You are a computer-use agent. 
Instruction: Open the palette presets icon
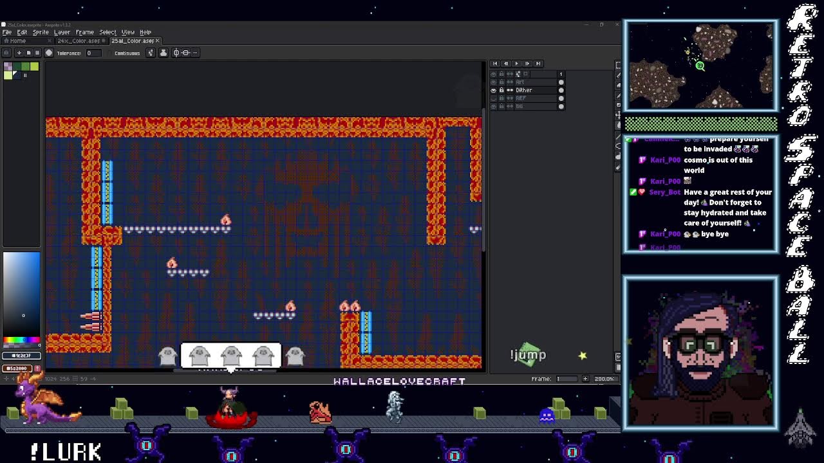[28, 53]
